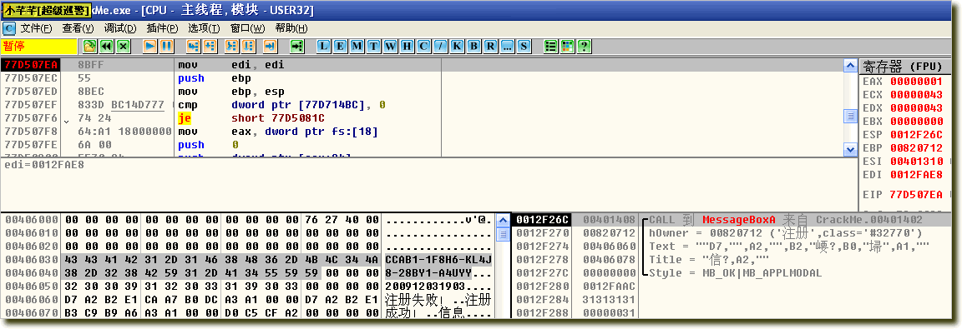962x329 pixels.
Task: Restart the program with rewind icon
Action: pos(107,46)
